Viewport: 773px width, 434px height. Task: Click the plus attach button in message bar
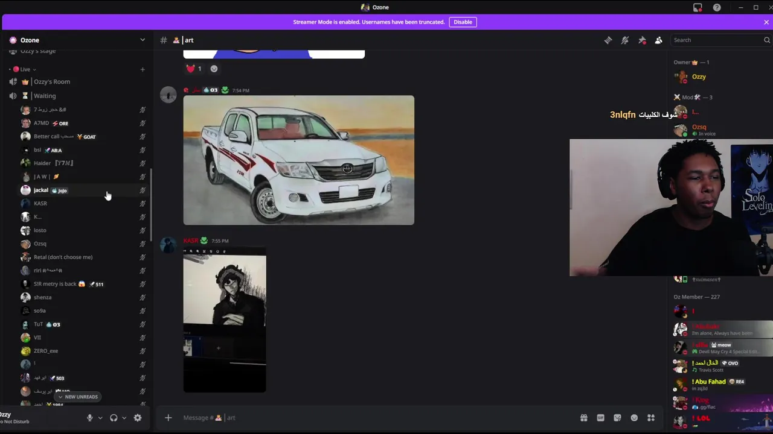[168, 418]
